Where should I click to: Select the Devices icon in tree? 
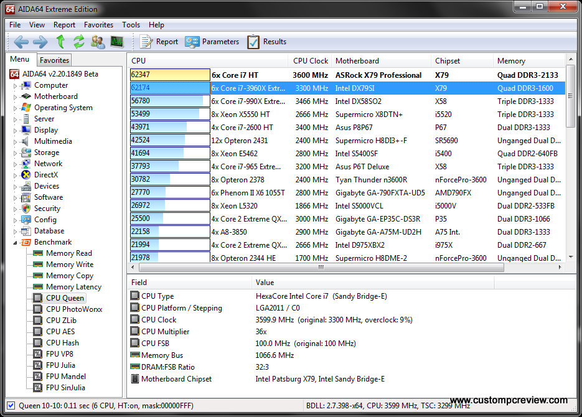pyautogui.click(x=26, y=186)
